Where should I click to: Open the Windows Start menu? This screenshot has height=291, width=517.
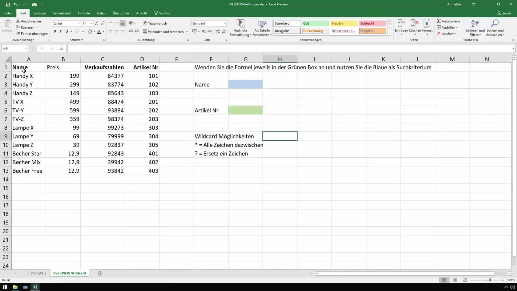(5, 287)
